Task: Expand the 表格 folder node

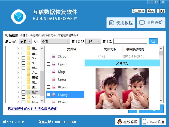Action: coord(18,77)
